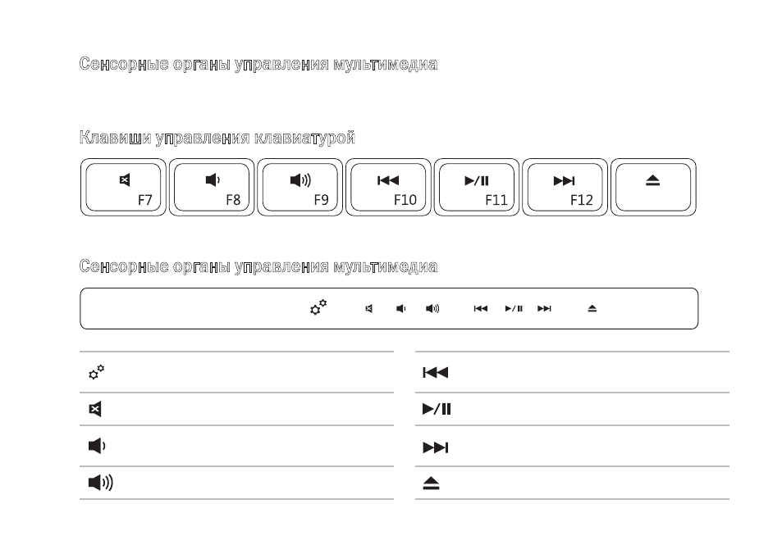Tap the volume down icon in touch strip
The height and width of the screenshot is (554, 782).
click(x=400, y=309)
